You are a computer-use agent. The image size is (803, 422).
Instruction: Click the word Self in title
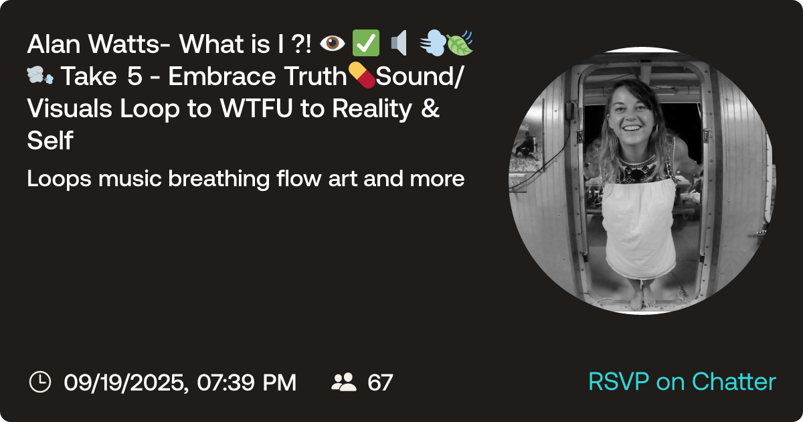tap(50, 141)
